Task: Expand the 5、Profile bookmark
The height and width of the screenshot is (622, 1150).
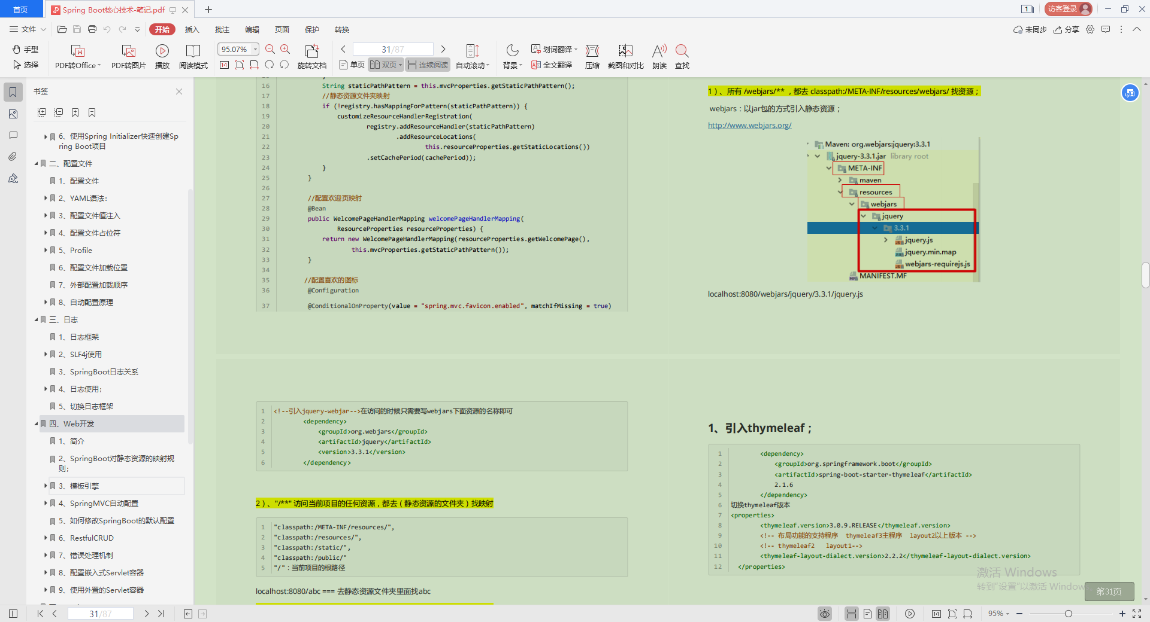Action: 46,250
